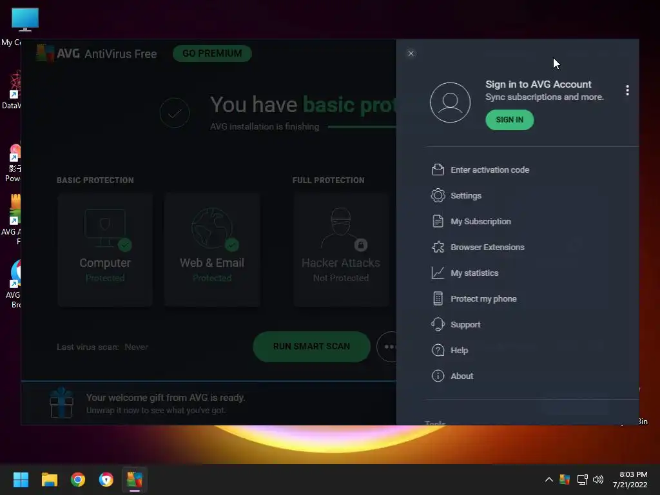The width and height of the screenshot is (660, 495).
Task: Open the Hacker Attacks locked tile
Action: (341, 249)
